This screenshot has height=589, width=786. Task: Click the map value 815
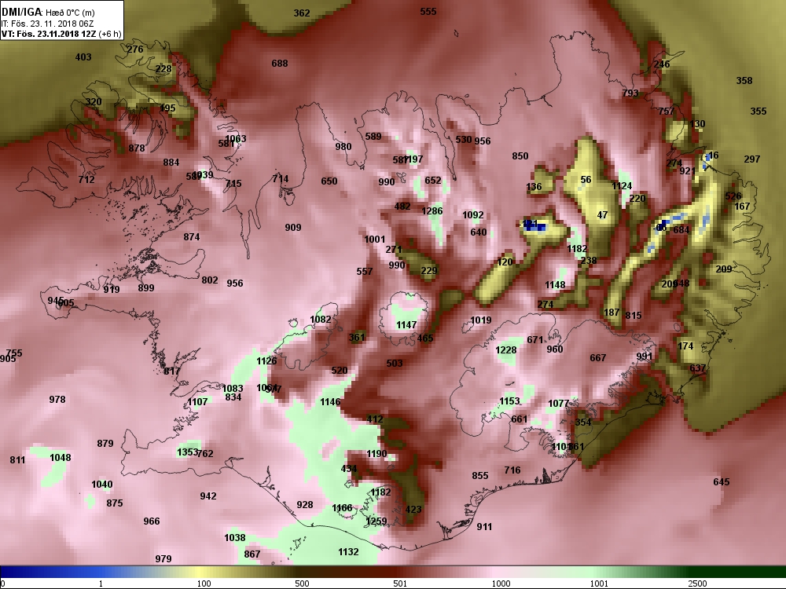(633, 316)
